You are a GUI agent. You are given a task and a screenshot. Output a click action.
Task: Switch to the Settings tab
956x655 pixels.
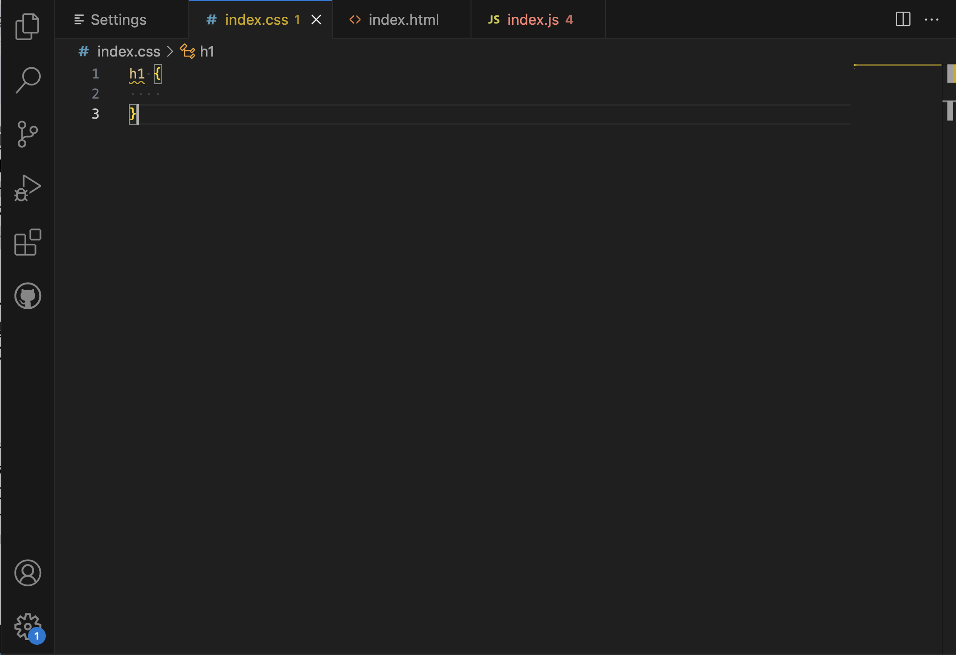(x=118, y=20)
